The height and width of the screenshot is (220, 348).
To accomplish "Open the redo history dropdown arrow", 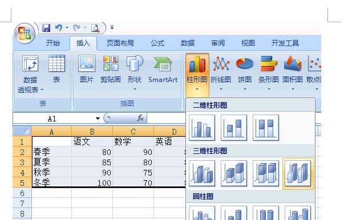I will tap(85, 28).
